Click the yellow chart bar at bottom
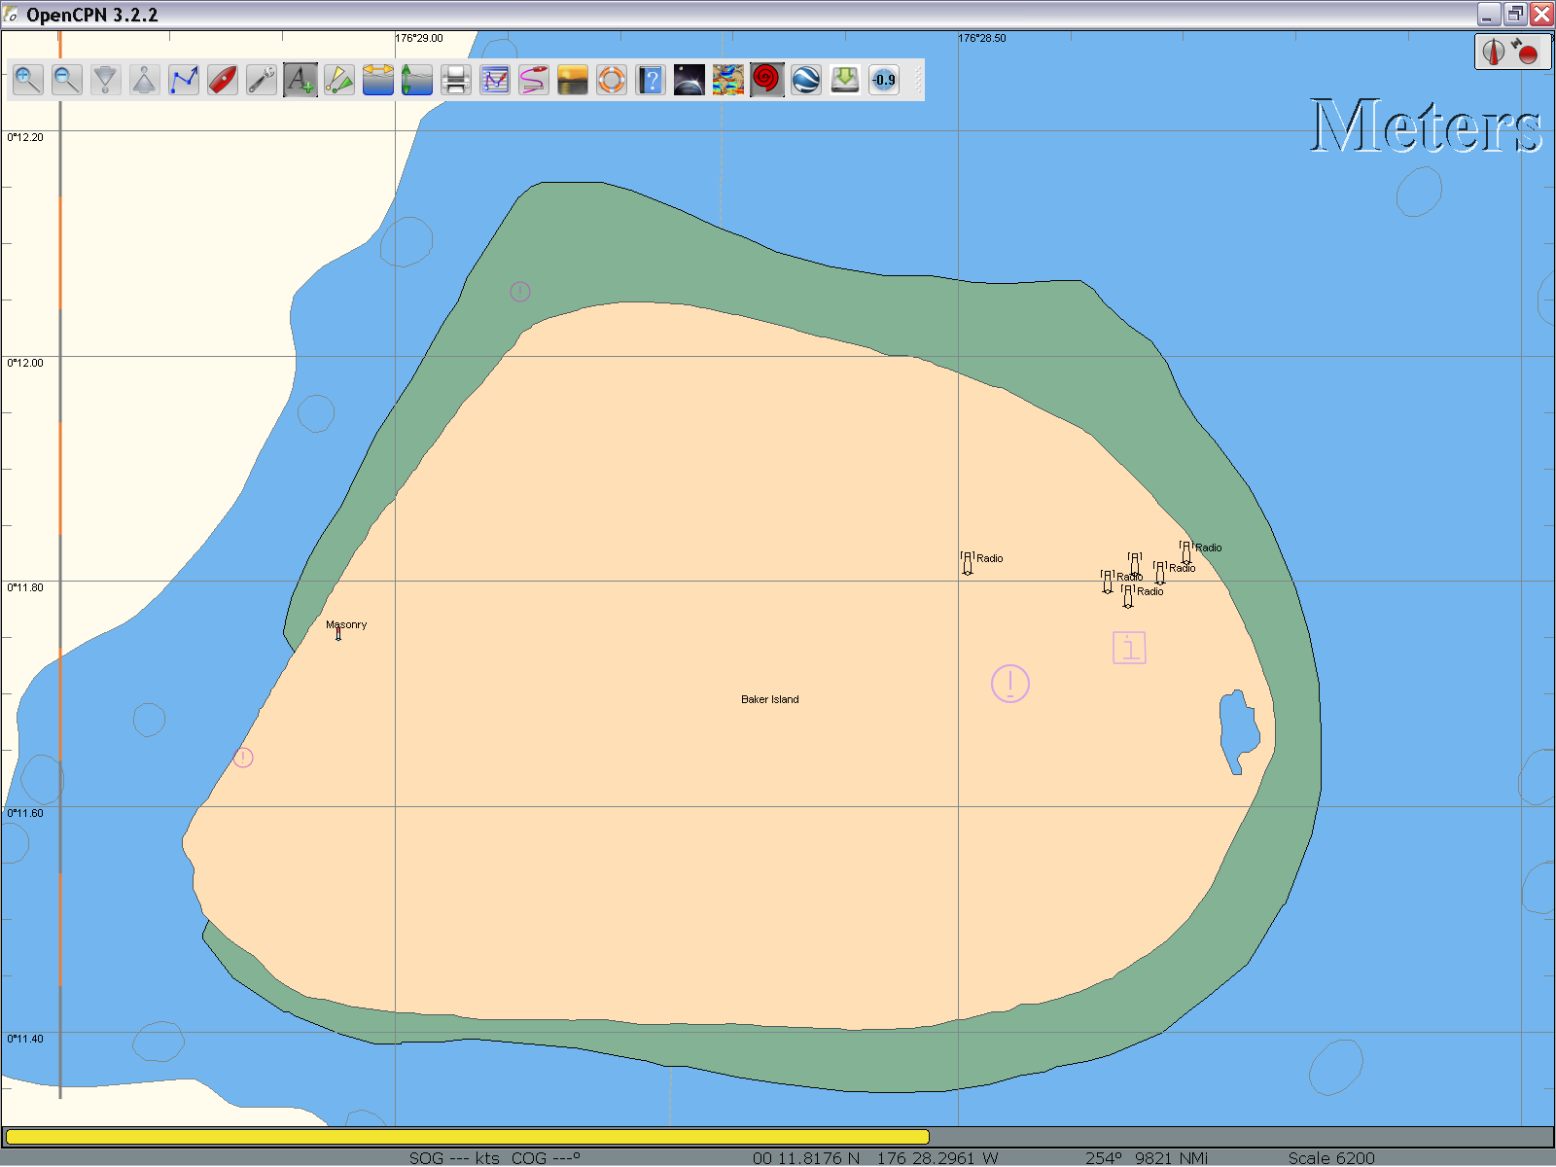The image size is (1556, 1167). click(467, 1137)
